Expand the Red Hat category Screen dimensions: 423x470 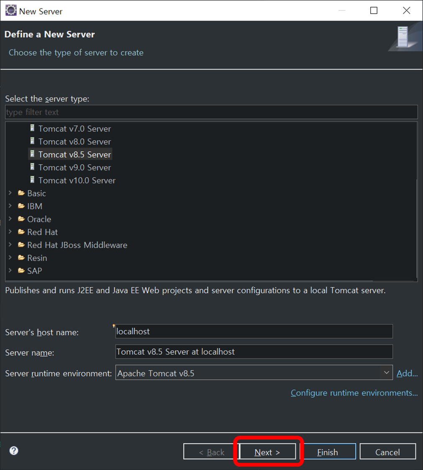(10, 232)
